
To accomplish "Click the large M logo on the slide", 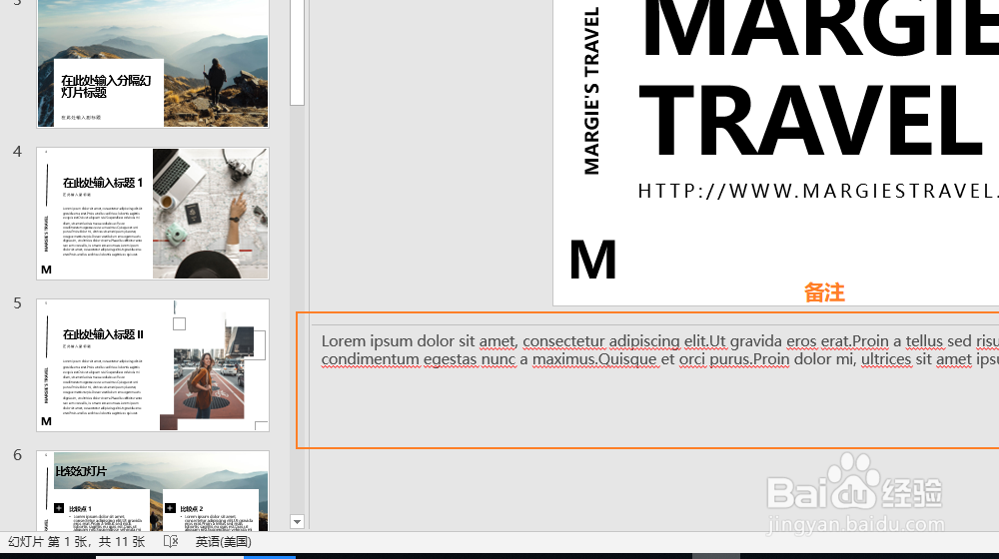I will pyautogui.click(x=592, y=260).
